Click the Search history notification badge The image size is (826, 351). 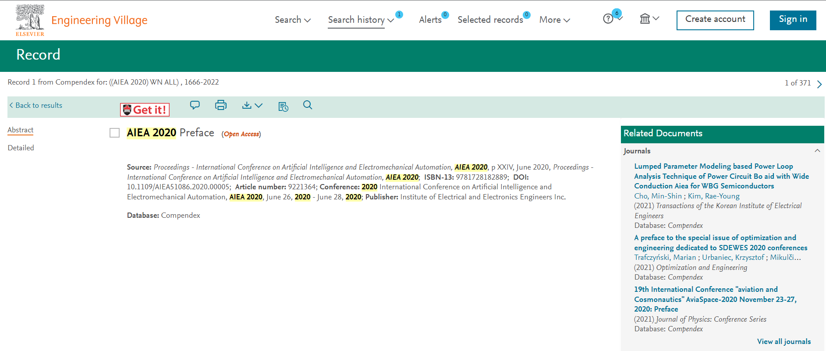click(x=399, y=14)
